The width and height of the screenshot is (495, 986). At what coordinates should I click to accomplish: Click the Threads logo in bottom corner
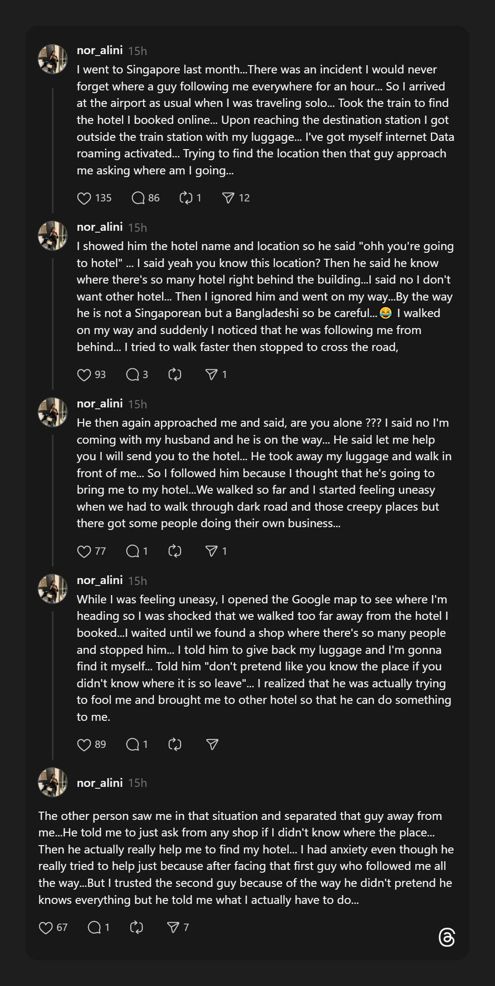446,937
